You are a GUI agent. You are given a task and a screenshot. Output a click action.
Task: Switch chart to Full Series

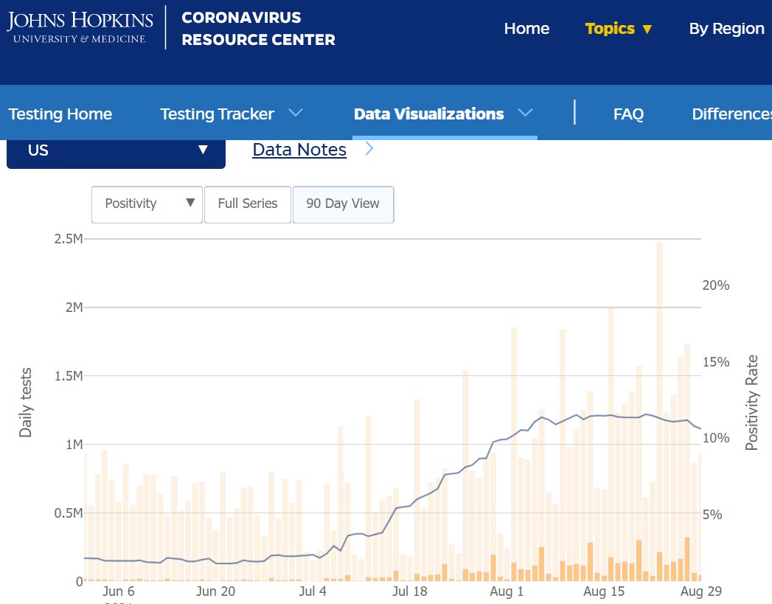click(248, 204)
